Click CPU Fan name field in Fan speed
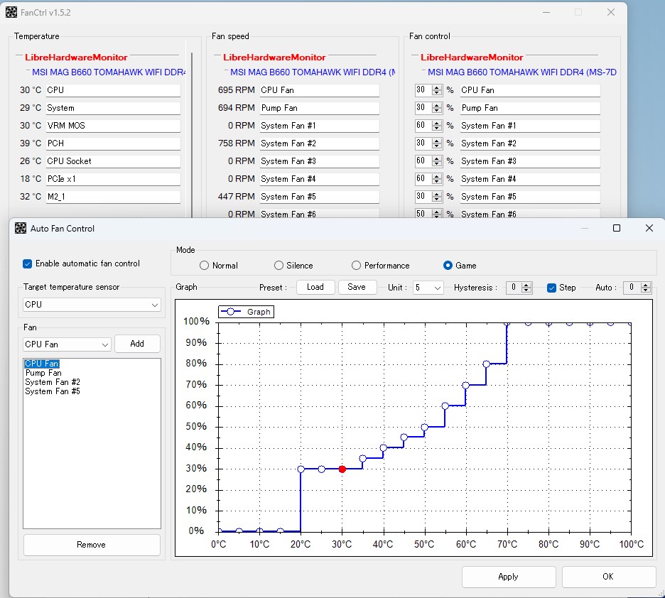This screenshot has width=665, height=598. (319, 90)
